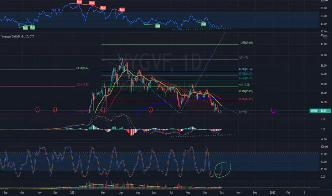Select the 0.236(12.81) Fibonacci level label

(246, 99)
